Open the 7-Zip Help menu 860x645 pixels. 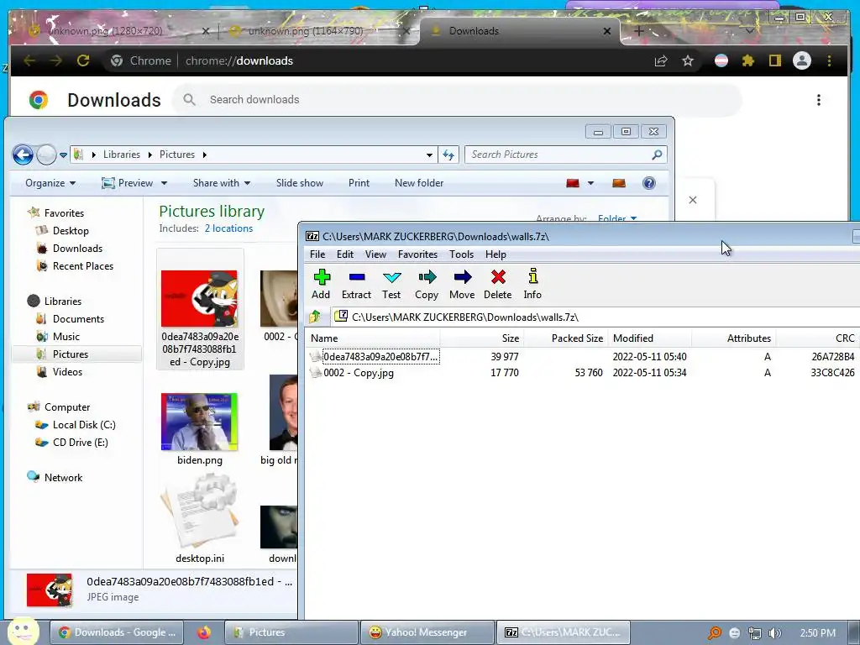(496, 254)
